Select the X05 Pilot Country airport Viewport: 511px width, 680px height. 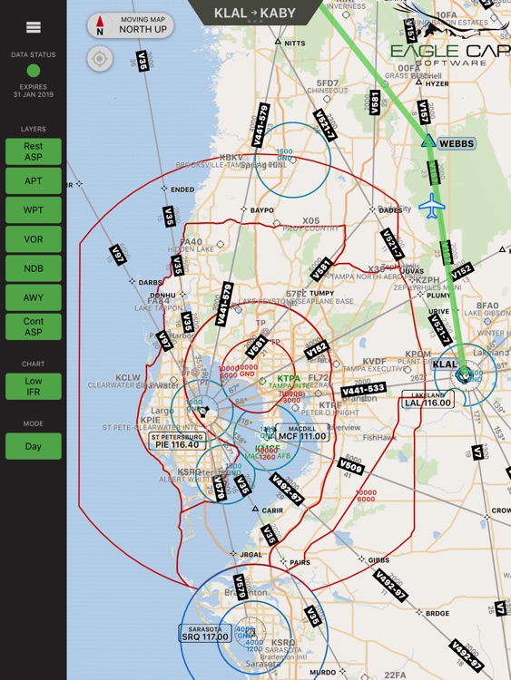(277, 223)
